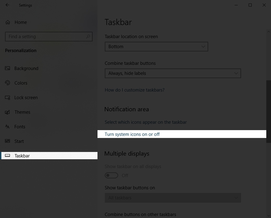271x218 pixels.
Task: Click the Show taskbar buttons on label
Action: pyautogui.click(x=130, y=188)
